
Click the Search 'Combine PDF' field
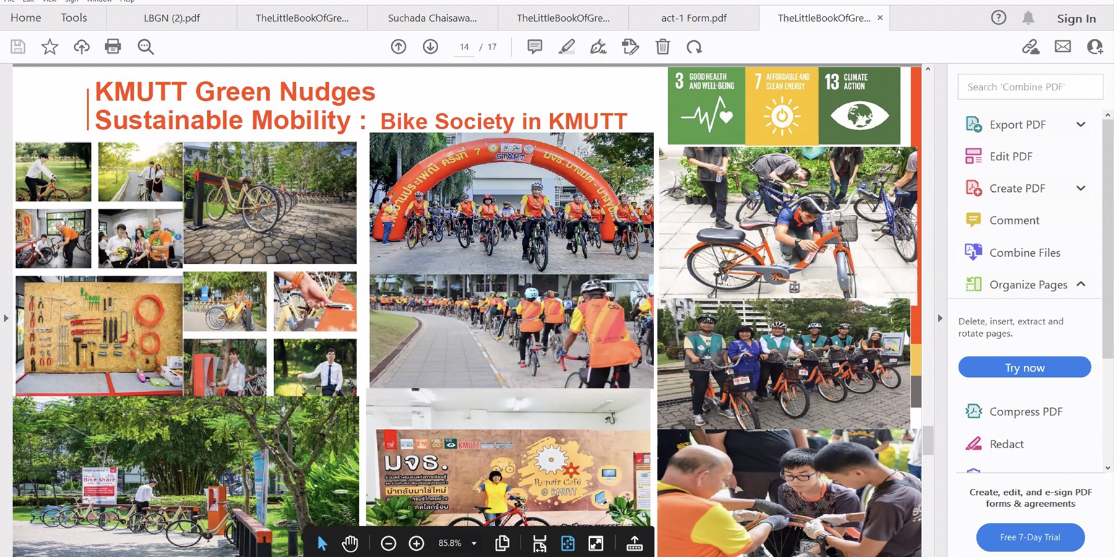coord(1029,87)
